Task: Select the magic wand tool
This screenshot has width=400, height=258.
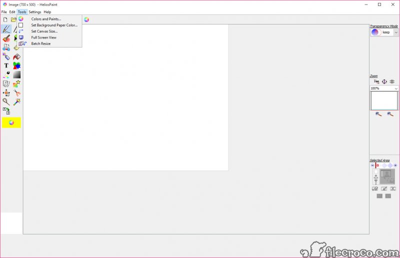Action: 17,102
